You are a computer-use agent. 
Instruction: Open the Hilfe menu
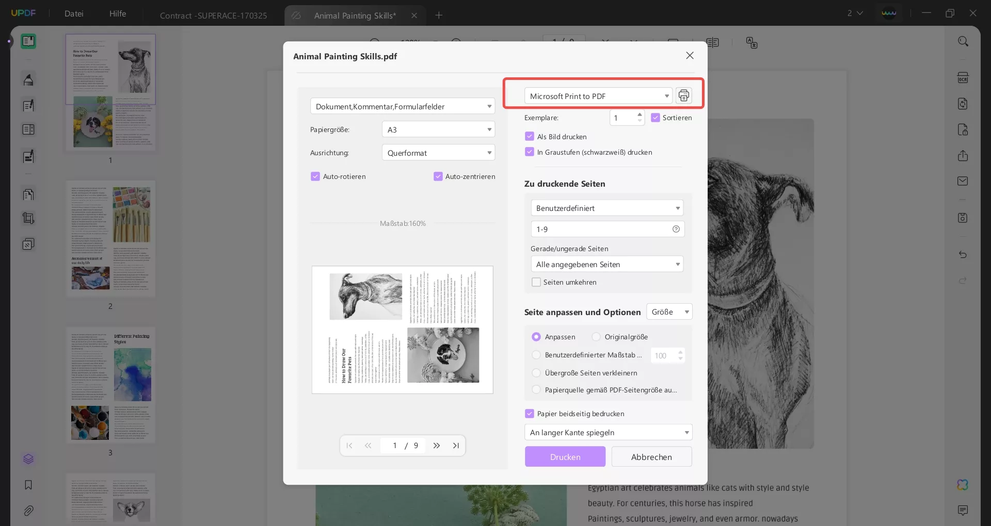118,13
